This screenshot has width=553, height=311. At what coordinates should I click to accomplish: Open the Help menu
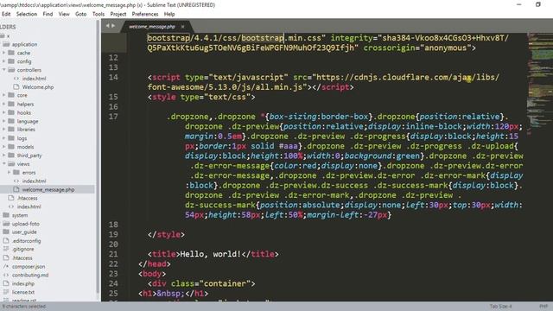point(169,14)
